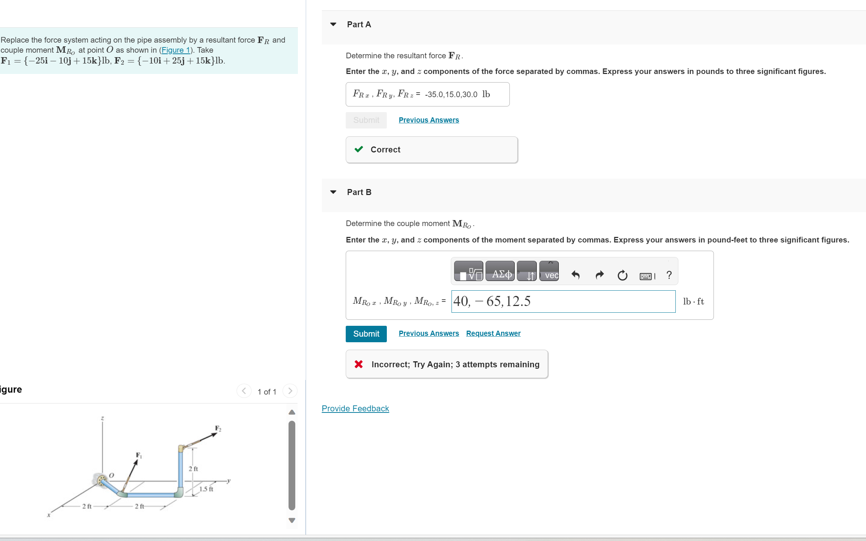Click the undo arrow in equation toolbar
This screenshot has width=866, height=541.
coord(575,275)
